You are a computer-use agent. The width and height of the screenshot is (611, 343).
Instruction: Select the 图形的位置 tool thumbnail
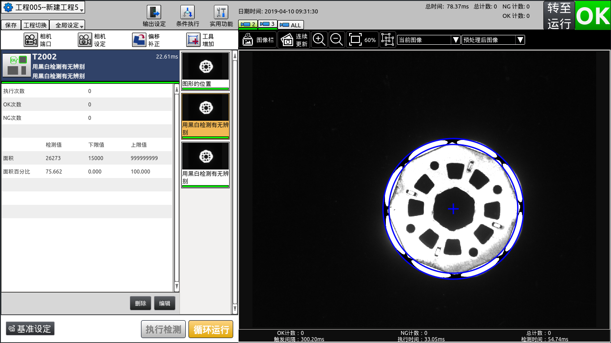coord(205,71)
